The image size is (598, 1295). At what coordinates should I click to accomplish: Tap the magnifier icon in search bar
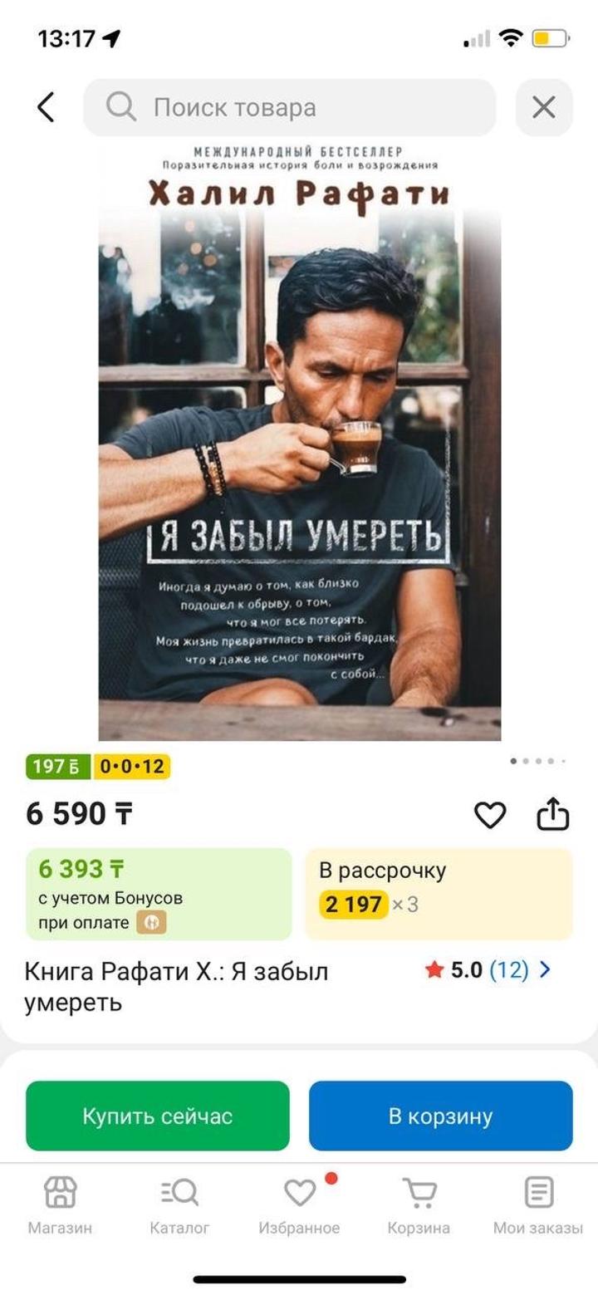pyautogui.click(x=121, y=106)
